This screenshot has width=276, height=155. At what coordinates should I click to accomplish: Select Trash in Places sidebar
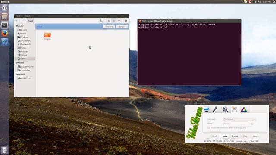pyautogui.click(x=25, y=59)
